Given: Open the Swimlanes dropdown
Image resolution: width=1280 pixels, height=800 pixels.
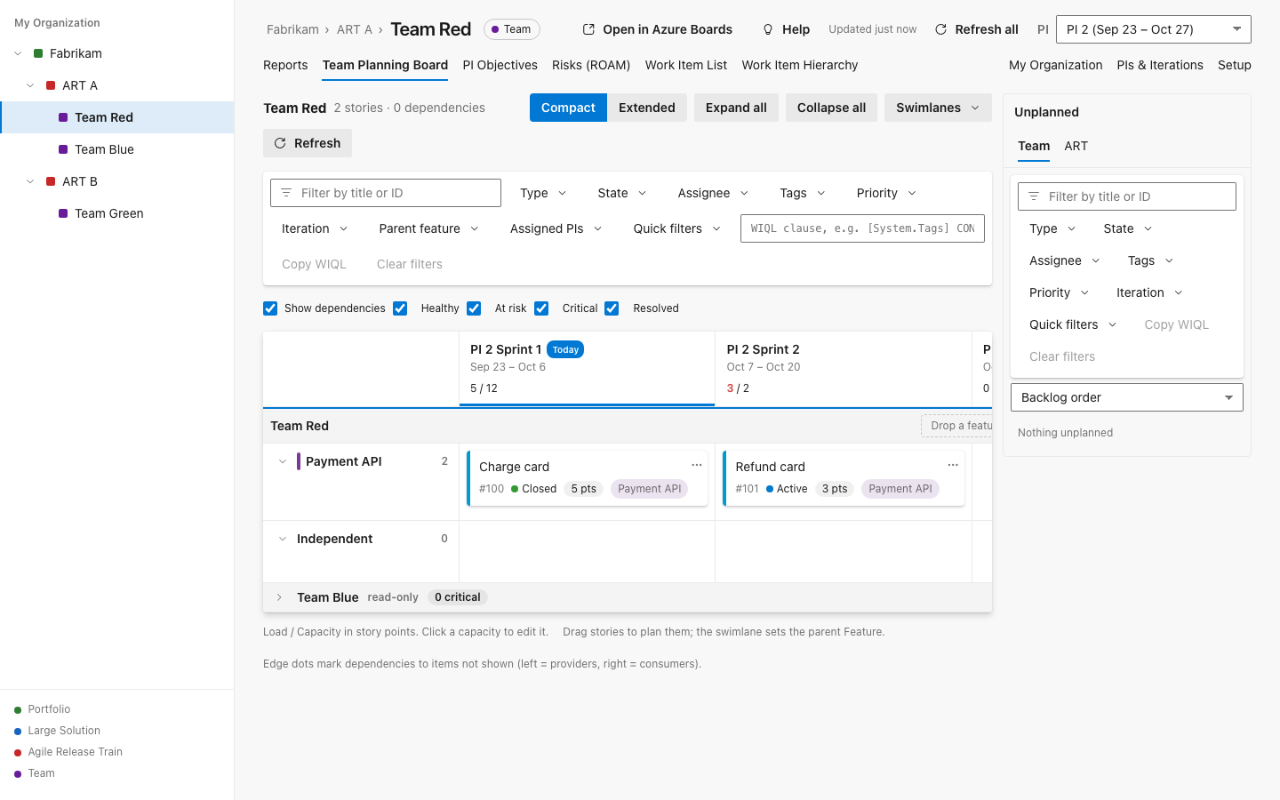Looking at the screenshot, I should (938, 108).
